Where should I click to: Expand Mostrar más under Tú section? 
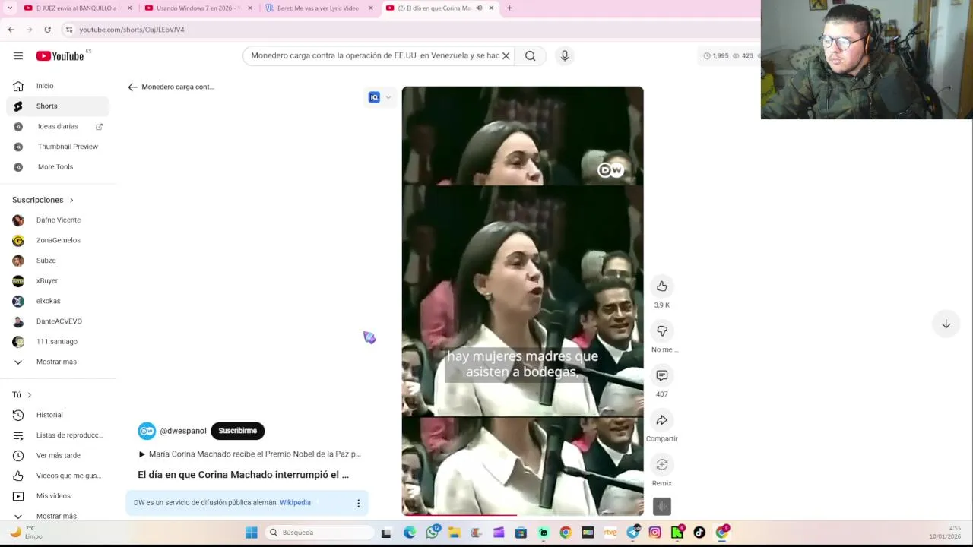58,516
